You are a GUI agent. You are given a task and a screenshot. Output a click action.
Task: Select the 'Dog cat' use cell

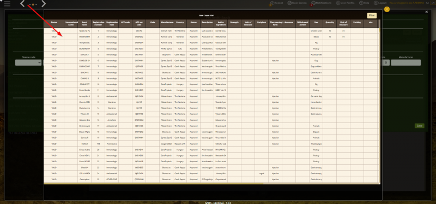[316, 132]
